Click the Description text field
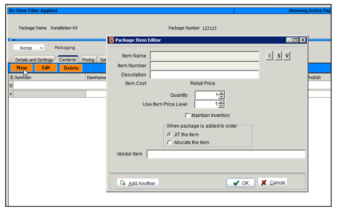This screenshot has width=338, height=212. (x=204, y=75)
